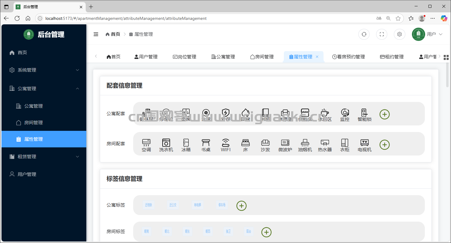Click the 停车场 apartment tag
Viewport: 451px width, 243px height.
[x=222, y=205]
